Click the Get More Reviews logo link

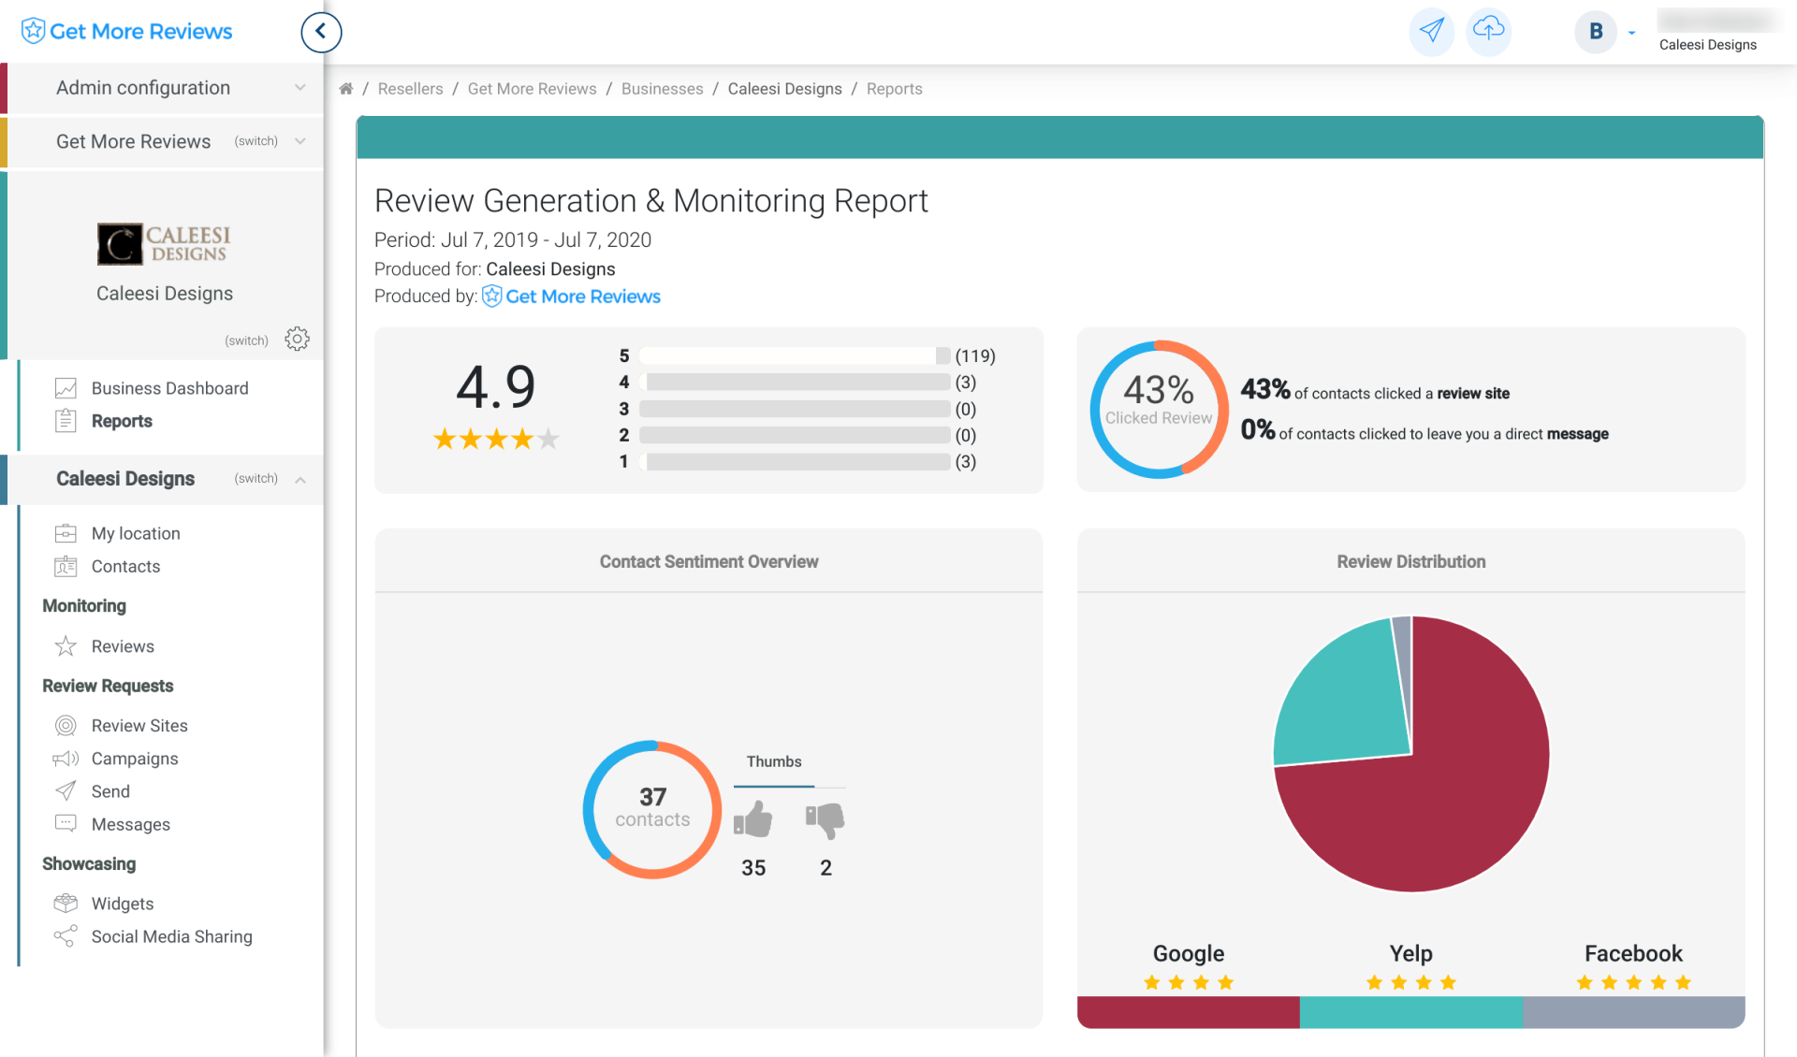tap(125, 31)
